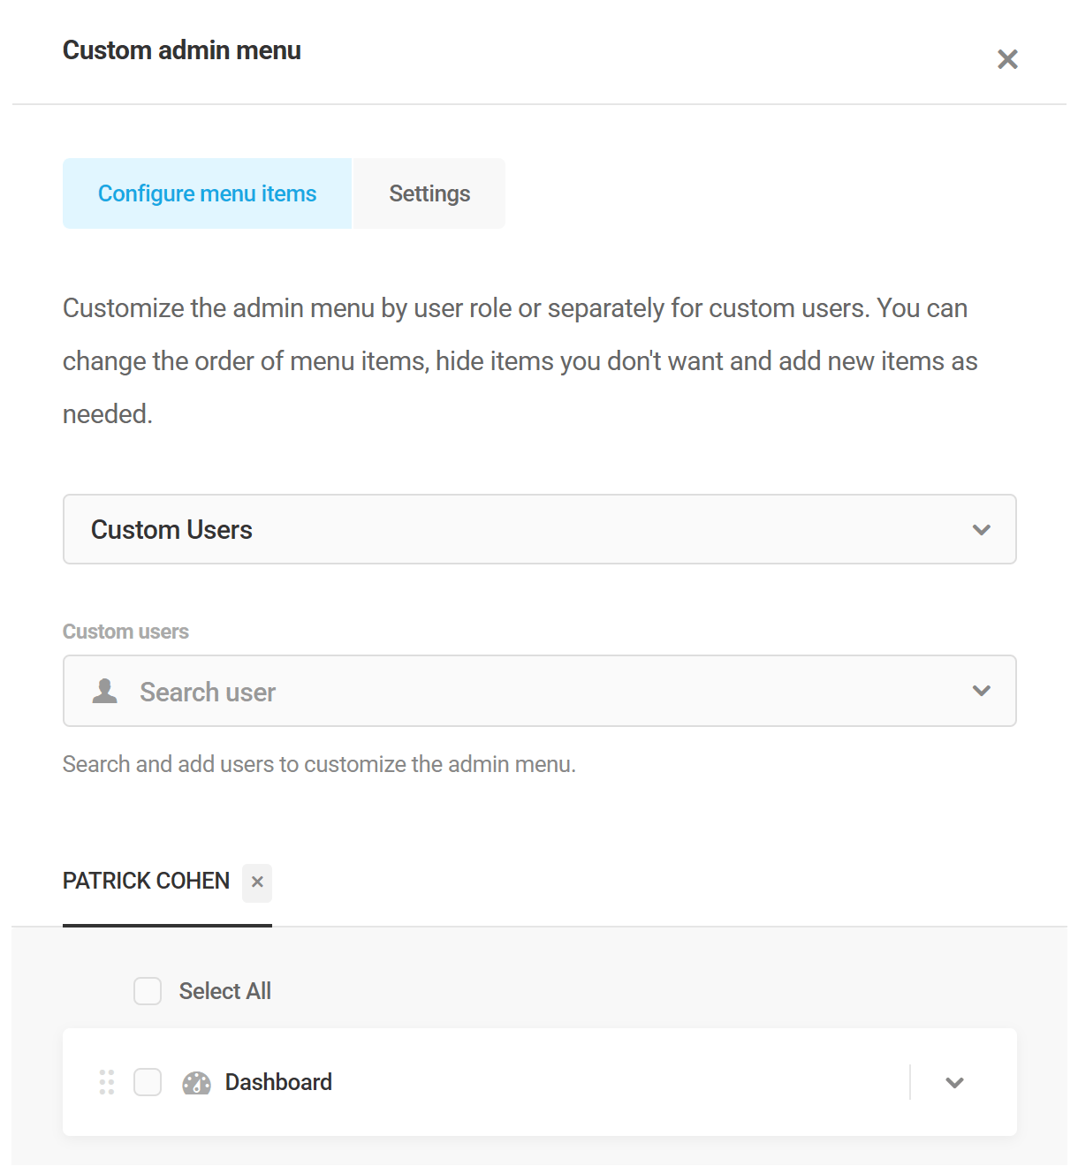
Task: Select the gauge icon next to Dashboard label
Action: tap(196, 1082)
